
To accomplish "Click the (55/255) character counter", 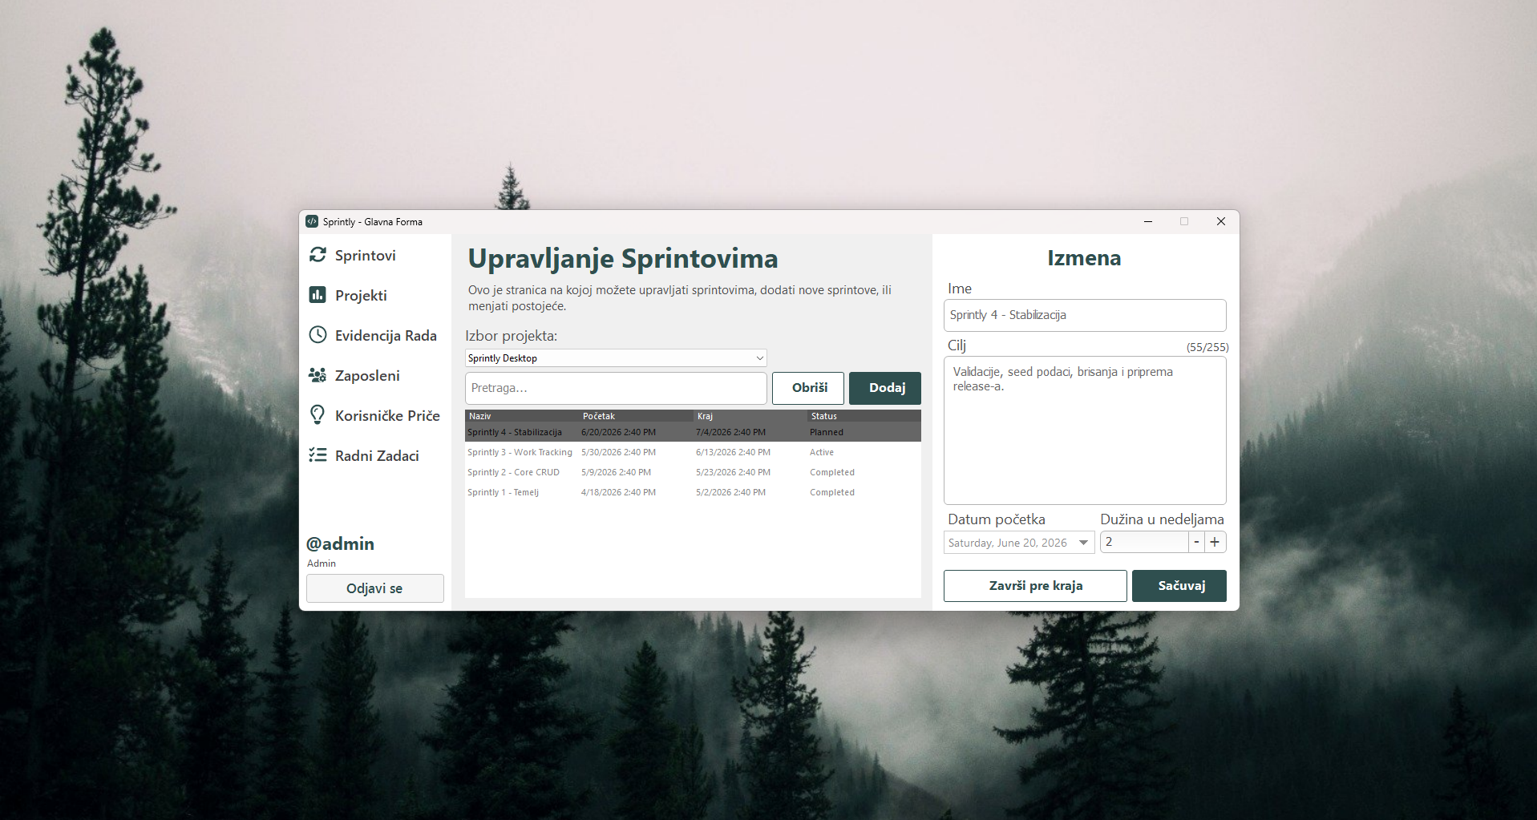I will (1207, 347).
